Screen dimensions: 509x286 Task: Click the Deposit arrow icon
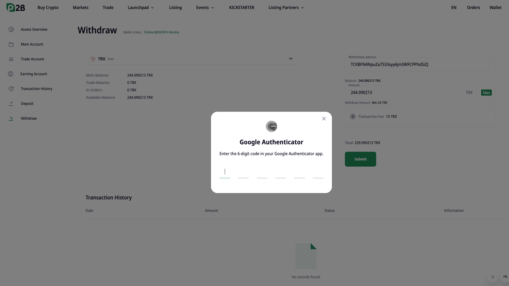pyautogui.click(x=11, y=104)
